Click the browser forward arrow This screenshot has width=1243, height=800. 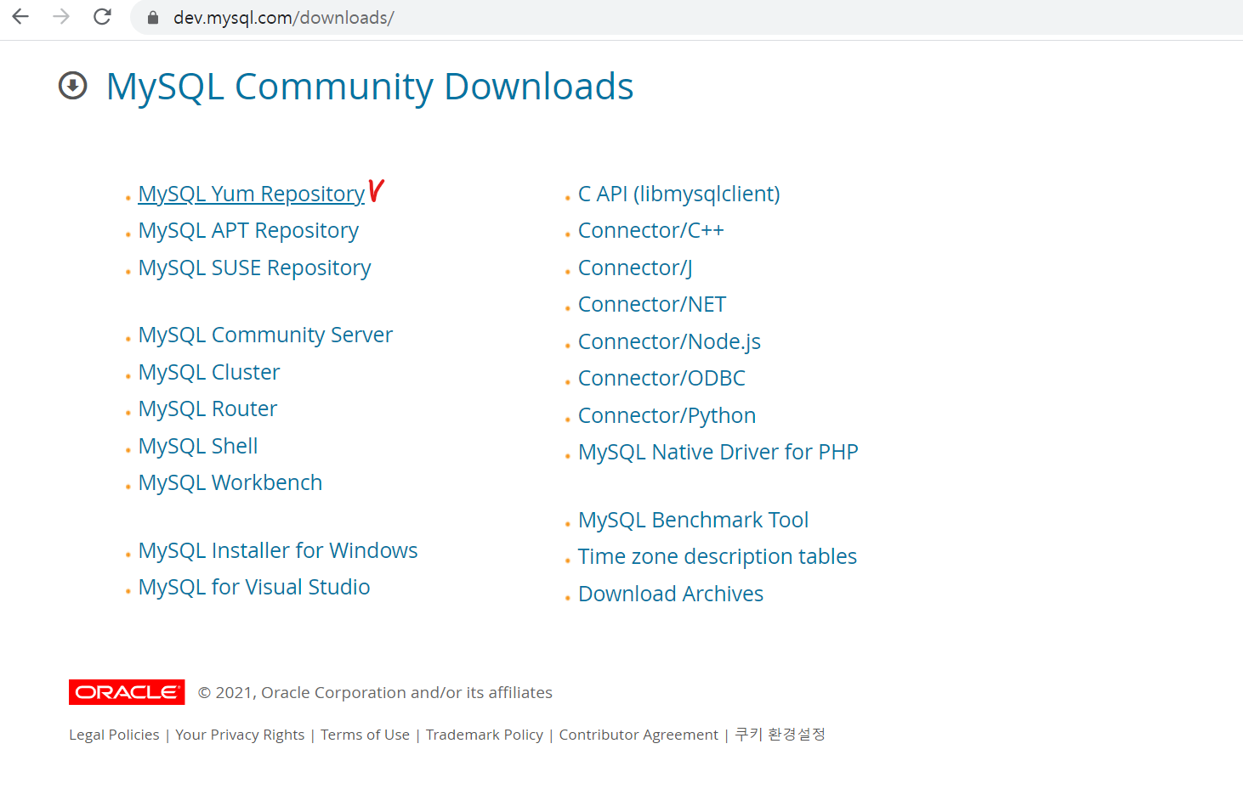point(61,17)
